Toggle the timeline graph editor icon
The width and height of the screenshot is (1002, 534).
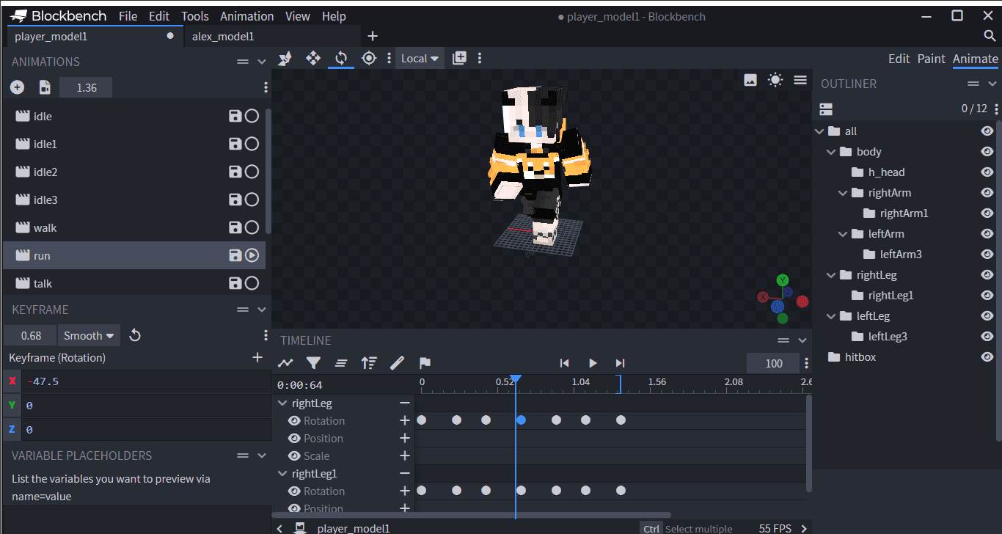point(285,363)
